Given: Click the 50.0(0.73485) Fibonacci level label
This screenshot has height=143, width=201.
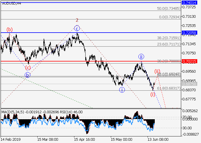Looking at the screenshot, I should (169, 9).
